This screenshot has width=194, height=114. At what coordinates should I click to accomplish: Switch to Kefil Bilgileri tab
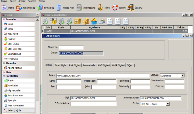click(104, 65)
